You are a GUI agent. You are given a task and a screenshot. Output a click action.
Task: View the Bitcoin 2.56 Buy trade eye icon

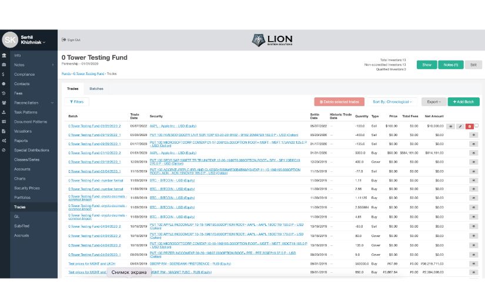click(x=474, y=189)
